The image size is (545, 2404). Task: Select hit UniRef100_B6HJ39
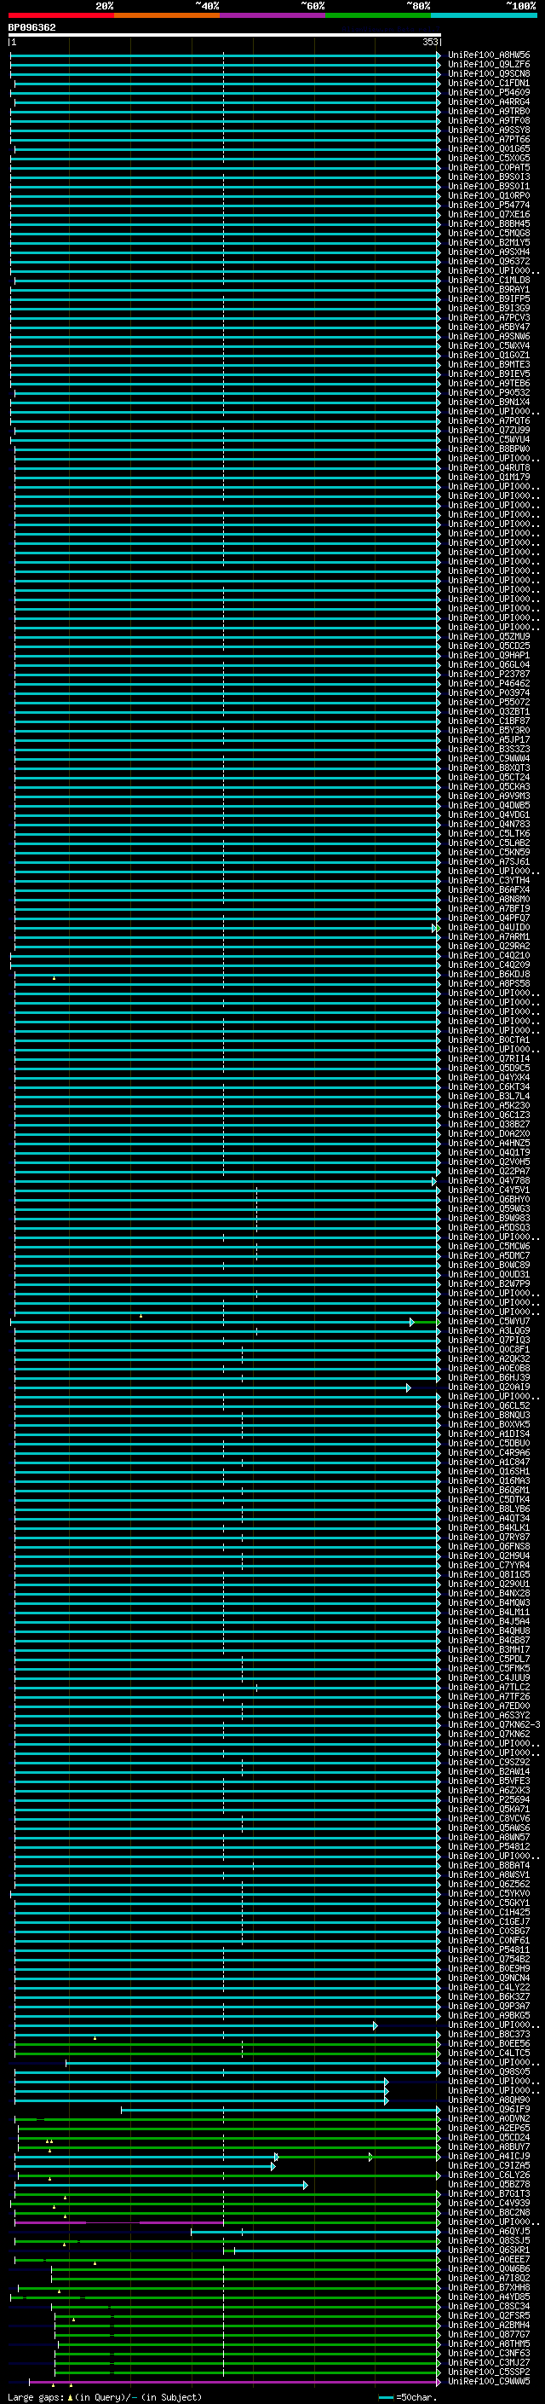pos(489,1377)
